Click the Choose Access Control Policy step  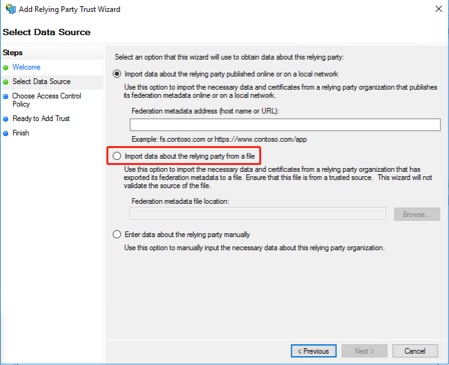[47, 100]
